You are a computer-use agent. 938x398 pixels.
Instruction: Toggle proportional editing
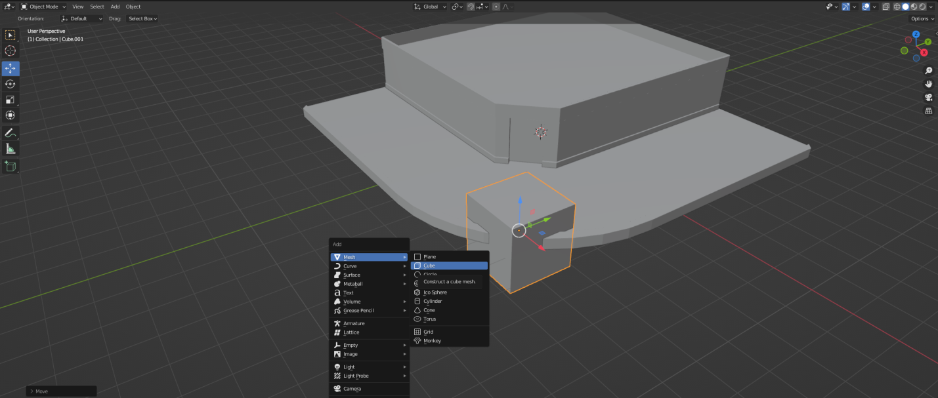click(x=496, y=7)
